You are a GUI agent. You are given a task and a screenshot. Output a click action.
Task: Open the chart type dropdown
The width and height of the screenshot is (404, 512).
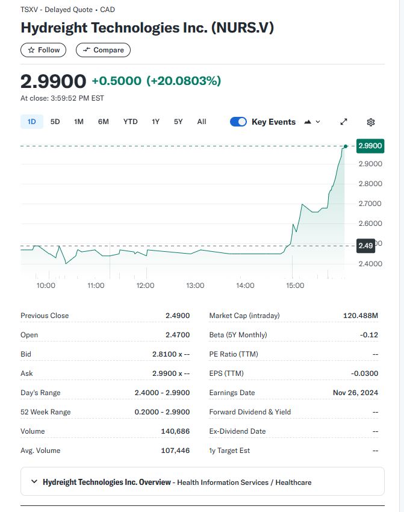click(312, 122)
